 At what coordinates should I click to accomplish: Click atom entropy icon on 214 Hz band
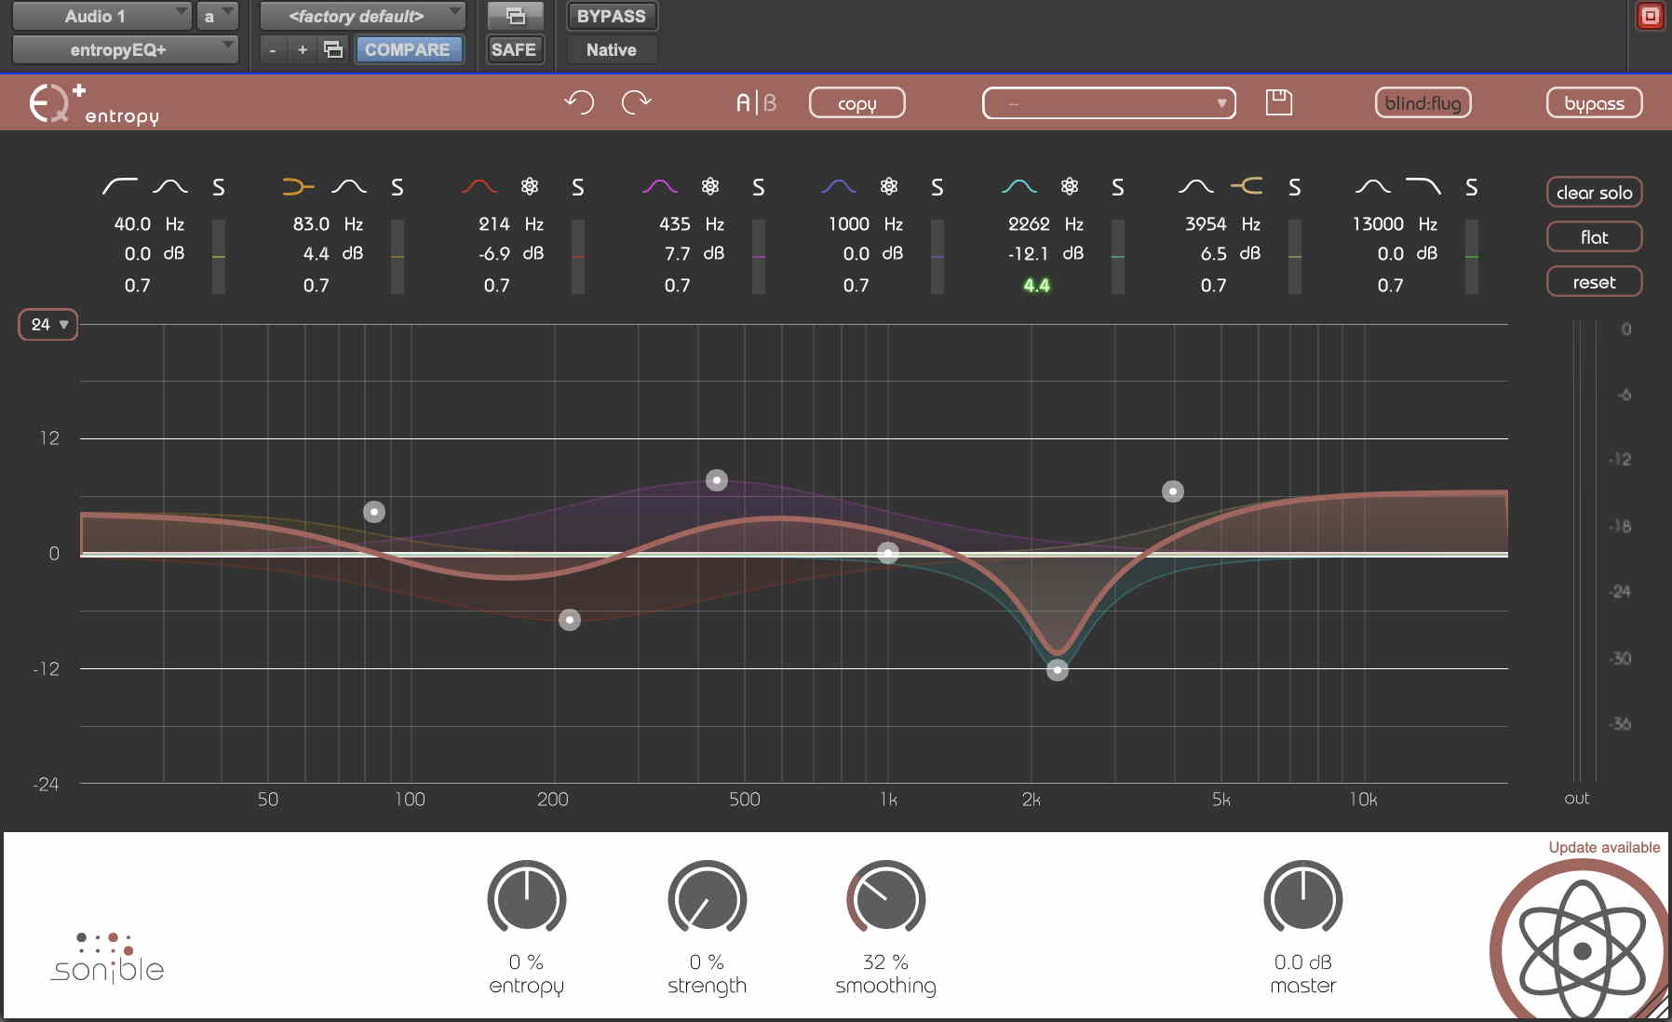pos(530,186)
